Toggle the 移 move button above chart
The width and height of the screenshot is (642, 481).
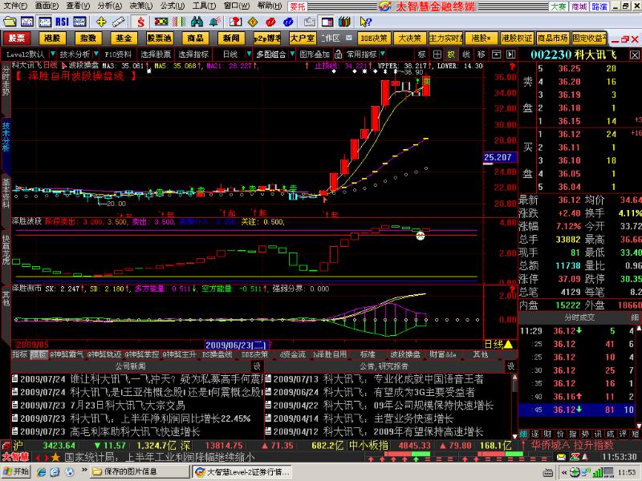point(481,54)
